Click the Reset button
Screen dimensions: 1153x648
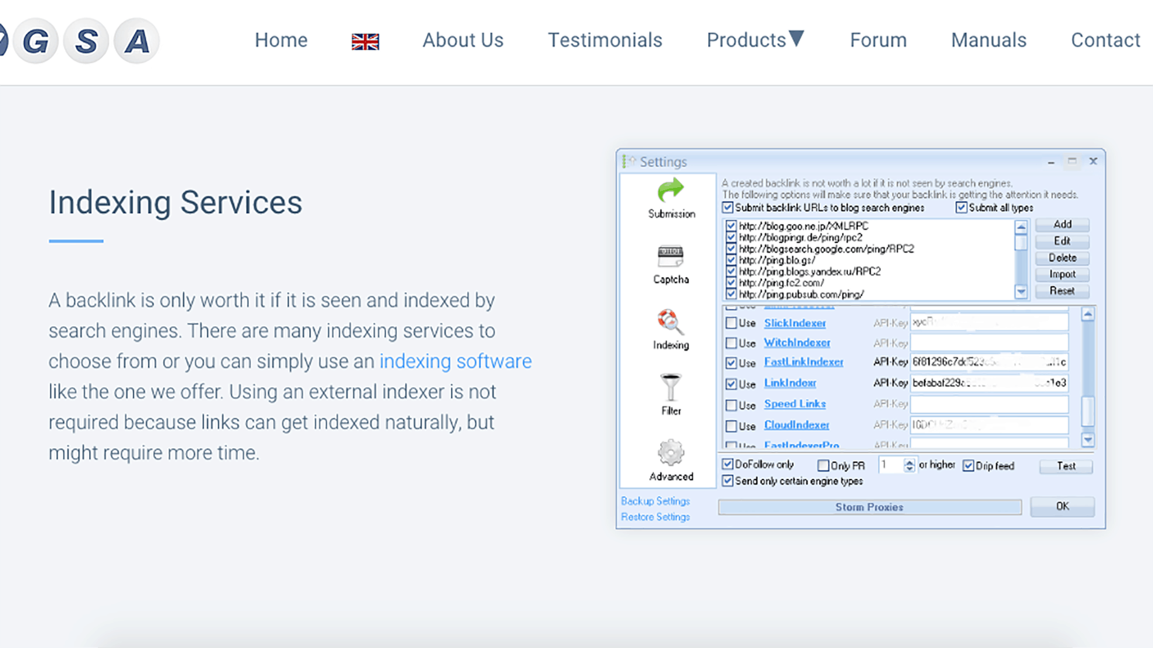1062,291
